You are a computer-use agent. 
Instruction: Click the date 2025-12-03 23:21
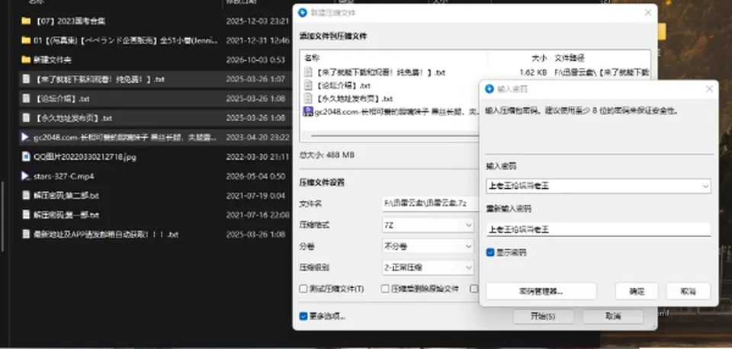coord(258,21)
